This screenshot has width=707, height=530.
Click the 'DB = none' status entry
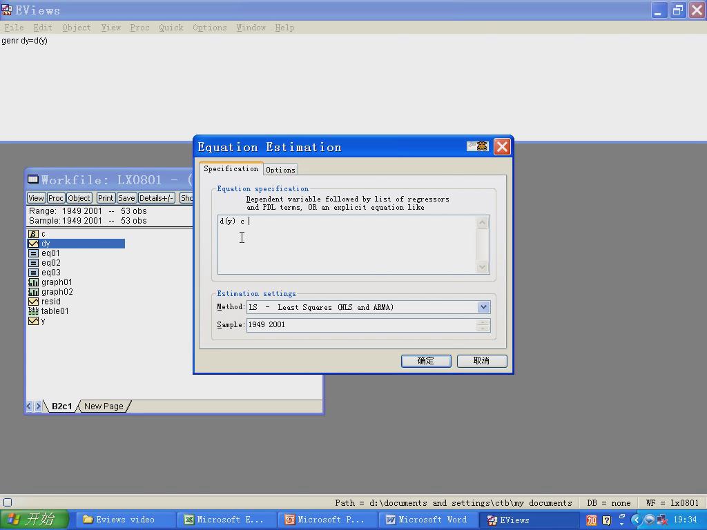[609, 502]
